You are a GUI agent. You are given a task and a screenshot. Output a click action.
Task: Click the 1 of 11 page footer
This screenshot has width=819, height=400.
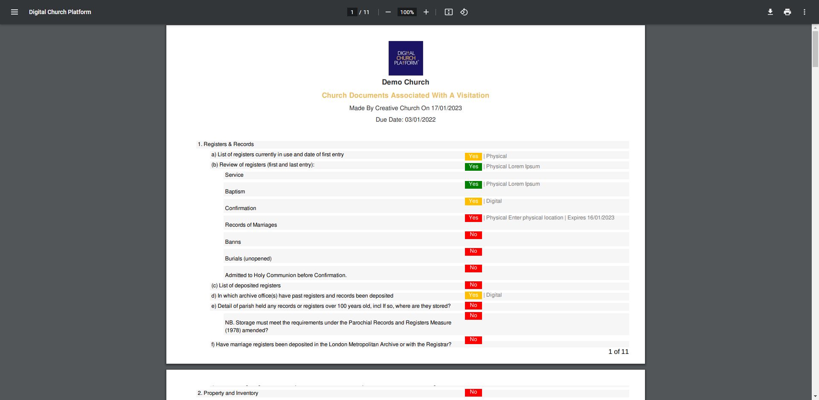[619, 352]
